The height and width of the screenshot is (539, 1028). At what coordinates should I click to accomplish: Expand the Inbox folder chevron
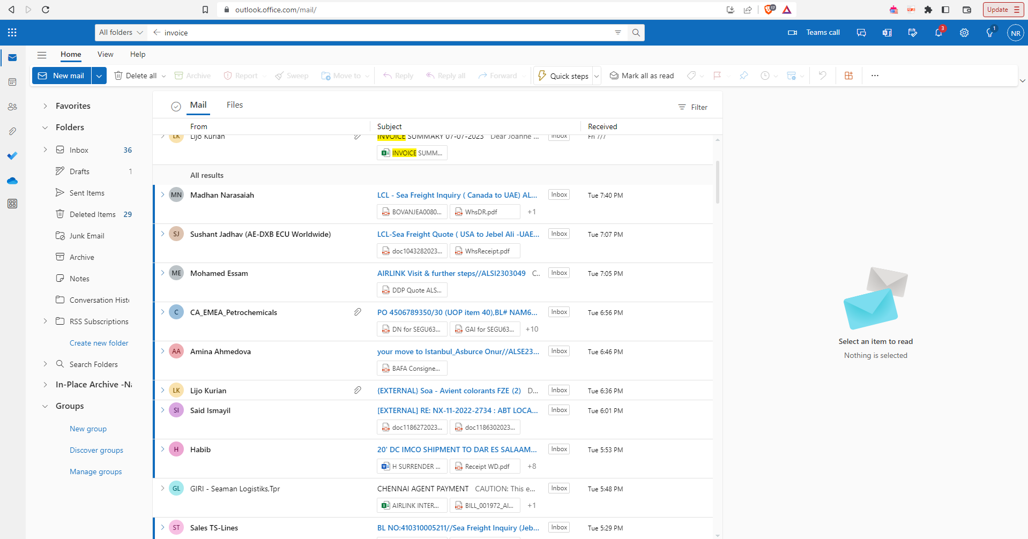pos(45,150)
